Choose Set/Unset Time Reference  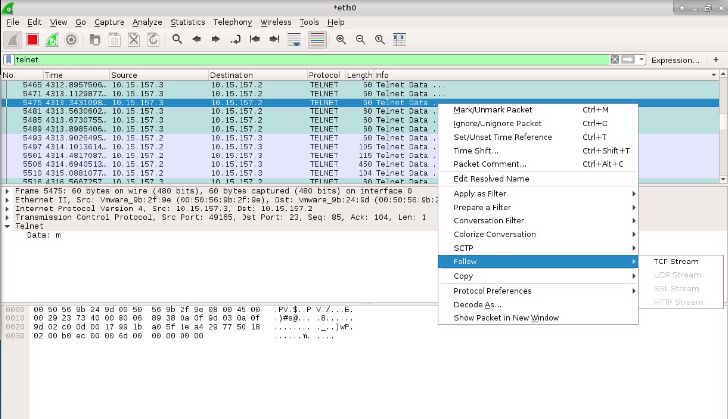point(538,137)
